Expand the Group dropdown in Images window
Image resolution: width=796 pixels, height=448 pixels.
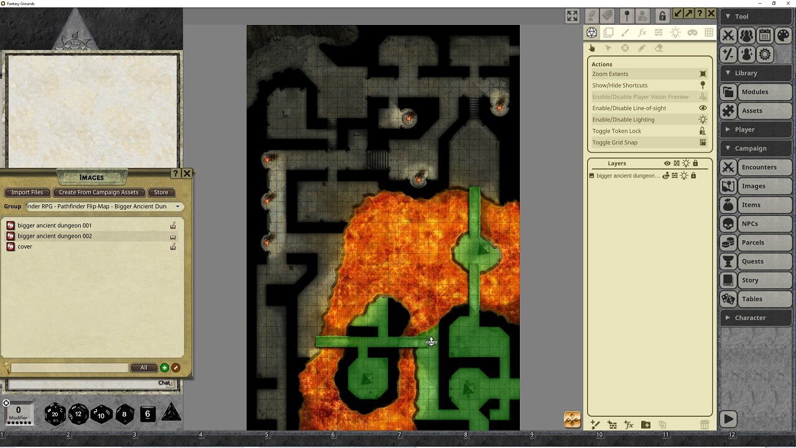click(178, 207)
